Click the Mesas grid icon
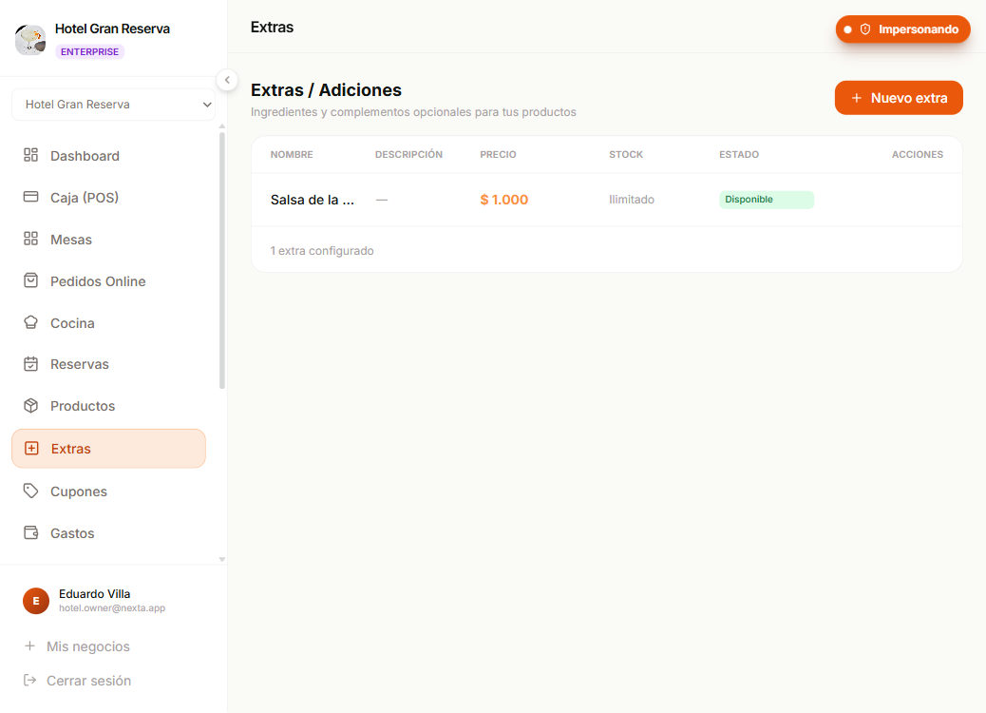The height and width of the screenshot is (713, 986). click(x=30, y=239)
